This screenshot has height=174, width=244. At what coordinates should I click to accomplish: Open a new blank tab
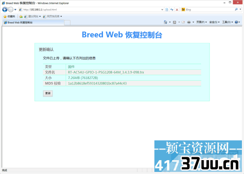pos(67,23)
